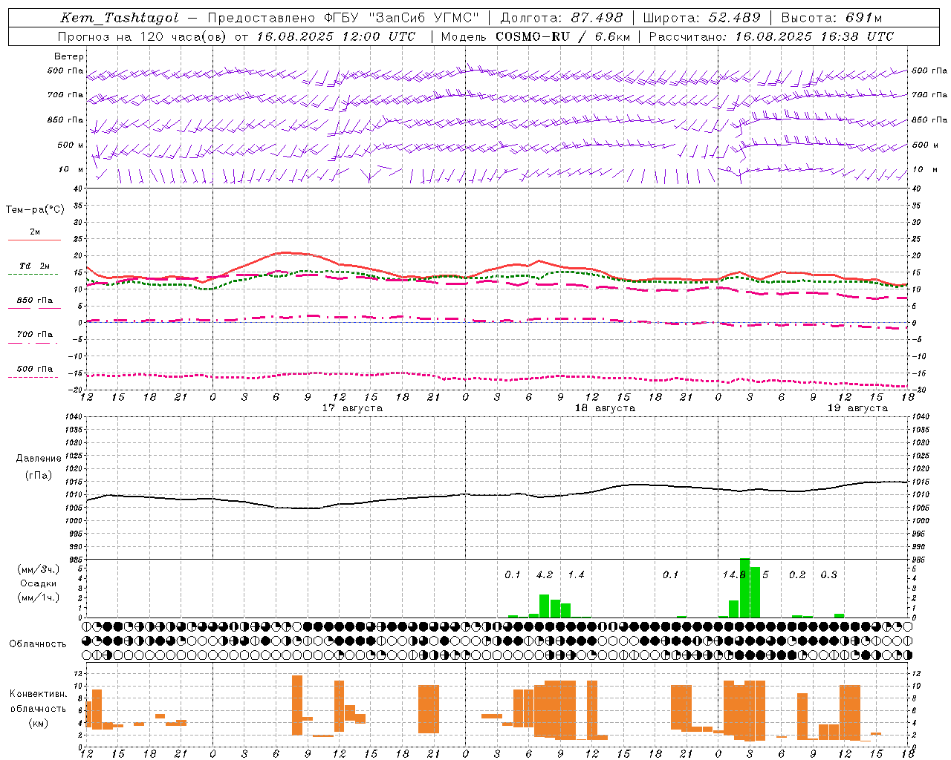
Task: Click the '0.3' precipitation total
Action: click(829, 575)
